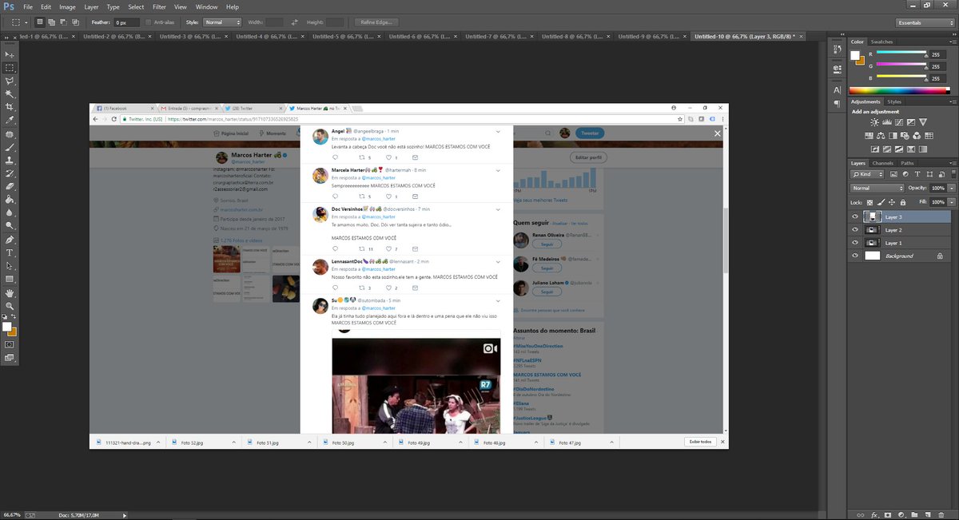Choose the Intersect with selection mode
This screenshot has height=520, width=959.
pyautogui.click(x=75, y=22)
